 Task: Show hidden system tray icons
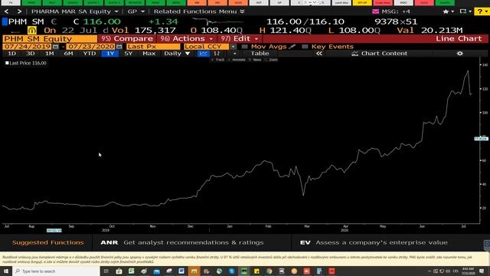[x=430, y=271]
